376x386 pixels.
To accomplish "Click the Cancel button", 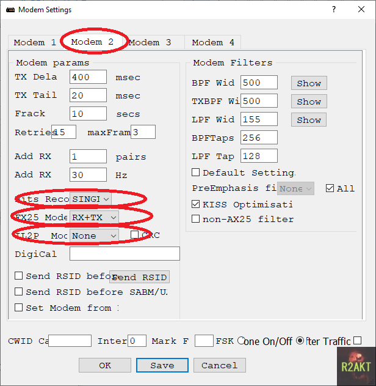I will click(220, 365).
